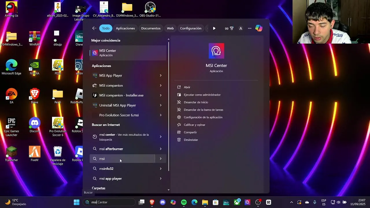Open Discord from the taskbar

[163, 202]
